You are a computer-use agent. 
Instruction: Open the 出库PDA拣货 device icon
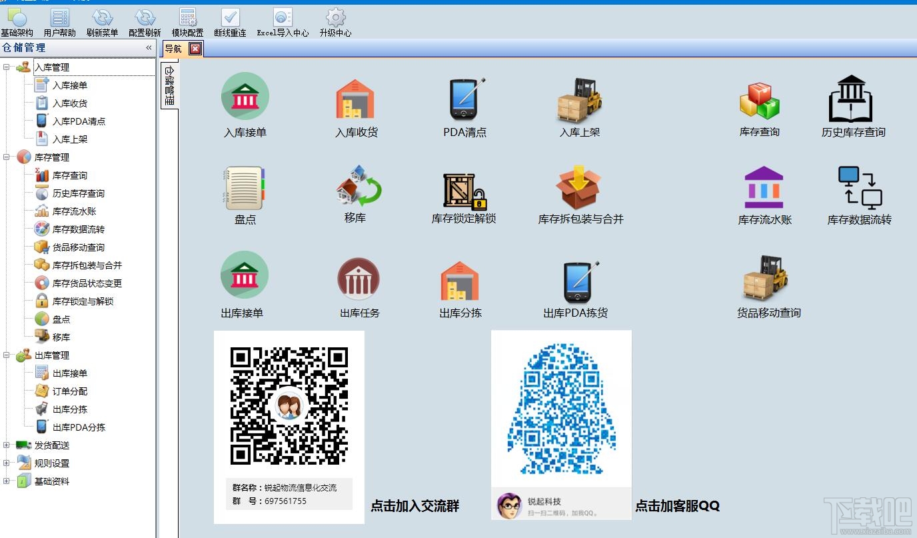(580, 281)
